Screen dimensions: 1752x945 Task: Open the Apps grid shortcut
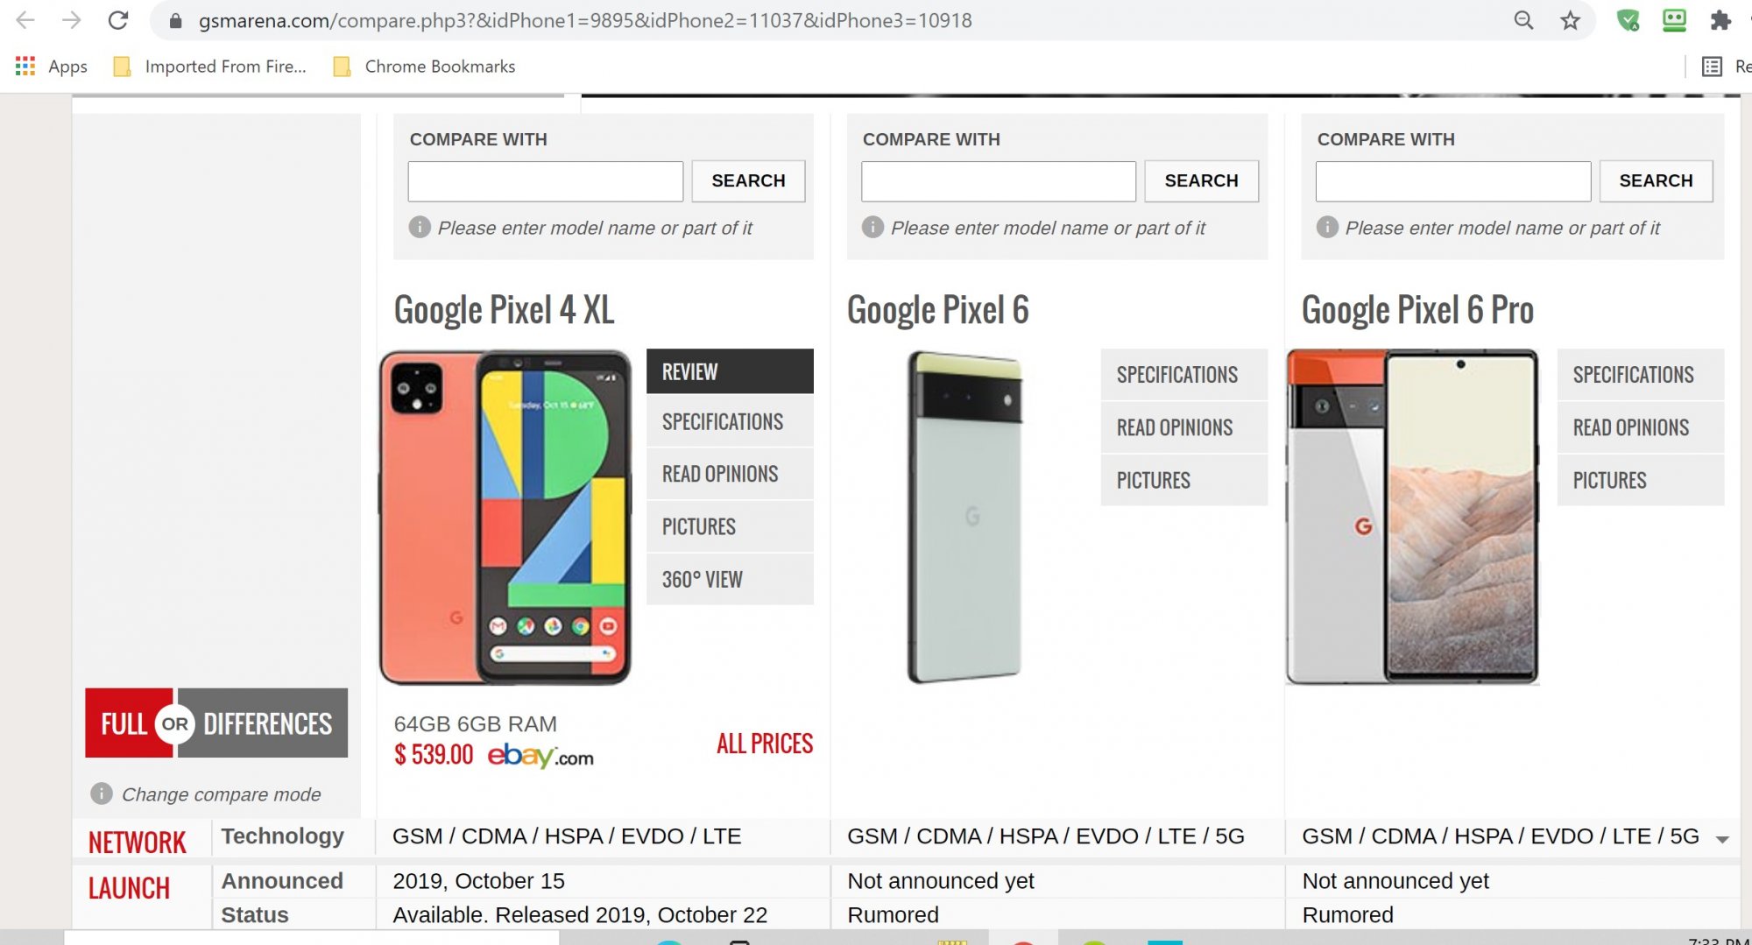coord(52,67)
